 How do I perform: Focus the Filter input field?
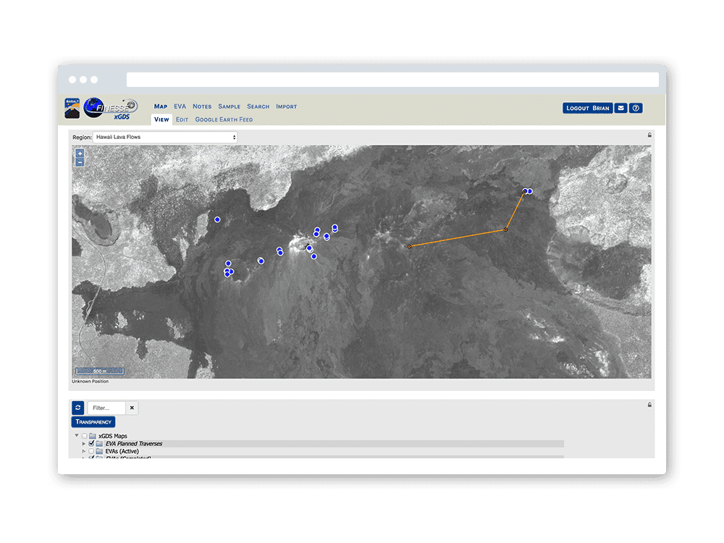click(x=106, y=408)
